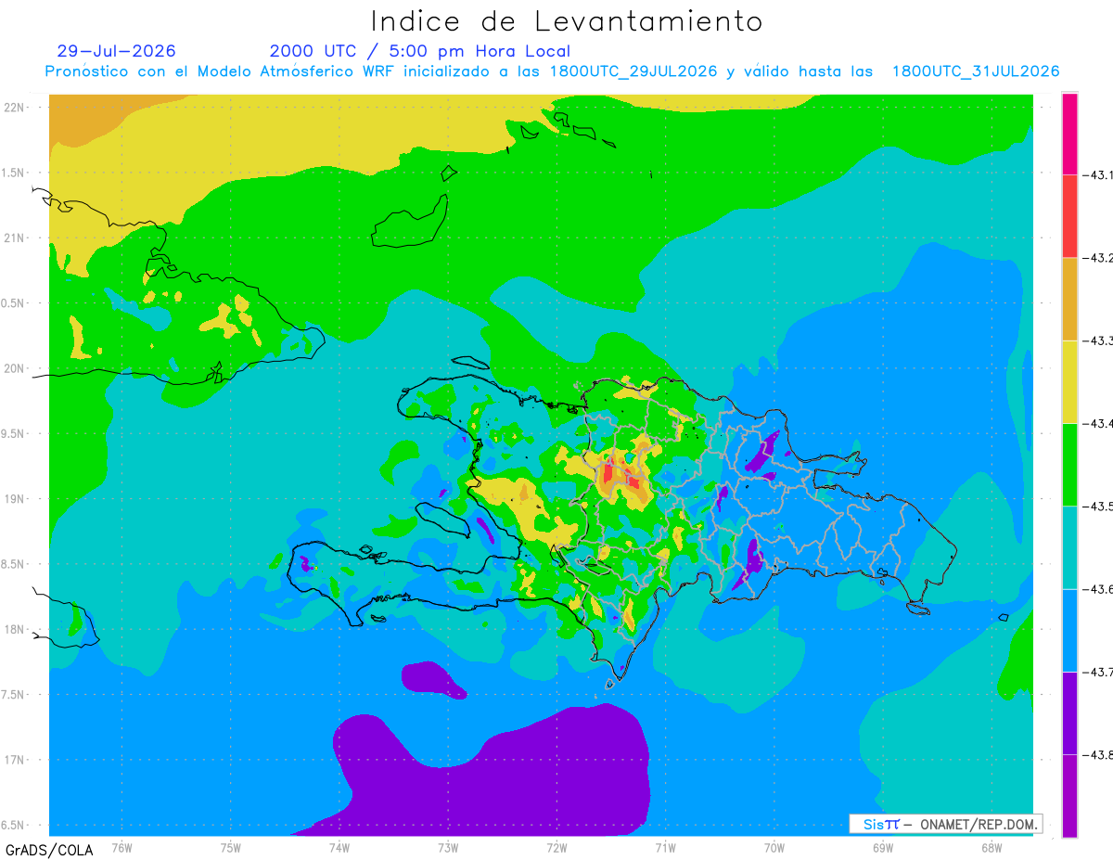This screenshot has height=860, width=1113.
Task: Click the longitude label '70W'
Action: pyautogui.click(x=774, y=848)
